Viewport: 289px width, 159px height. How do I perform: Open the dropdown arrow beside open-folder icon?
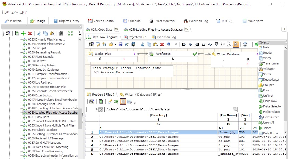[115, 44]
